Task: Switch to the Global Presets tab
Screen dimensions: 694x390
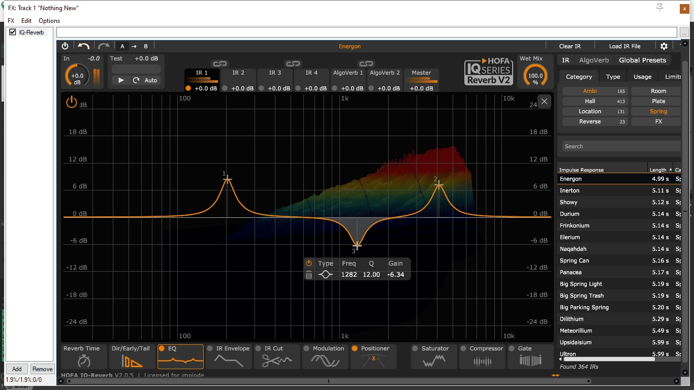Action: coord(642,60)
